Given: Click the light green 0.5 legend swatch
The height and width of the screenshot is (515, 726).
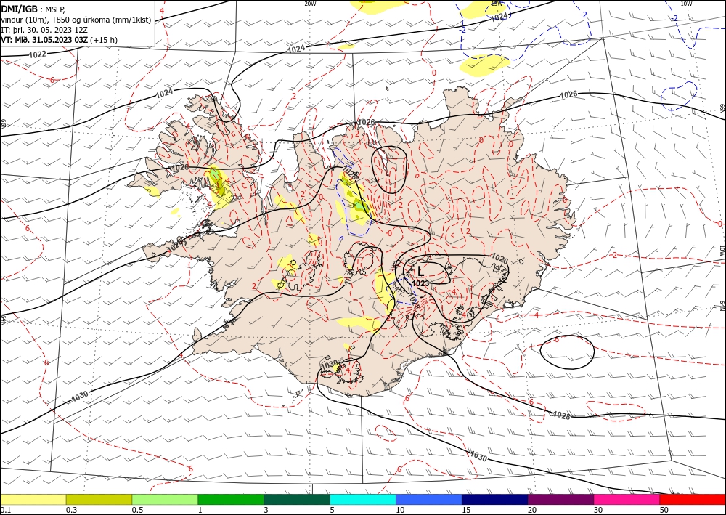Looking at the screenshot, I should coord(165,499).
